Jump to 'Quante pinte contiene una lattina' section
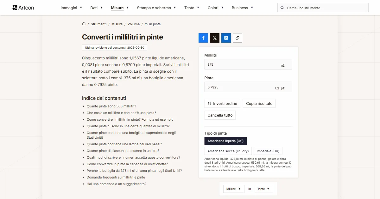Screen dimensions: 380x199 (124, 144)
